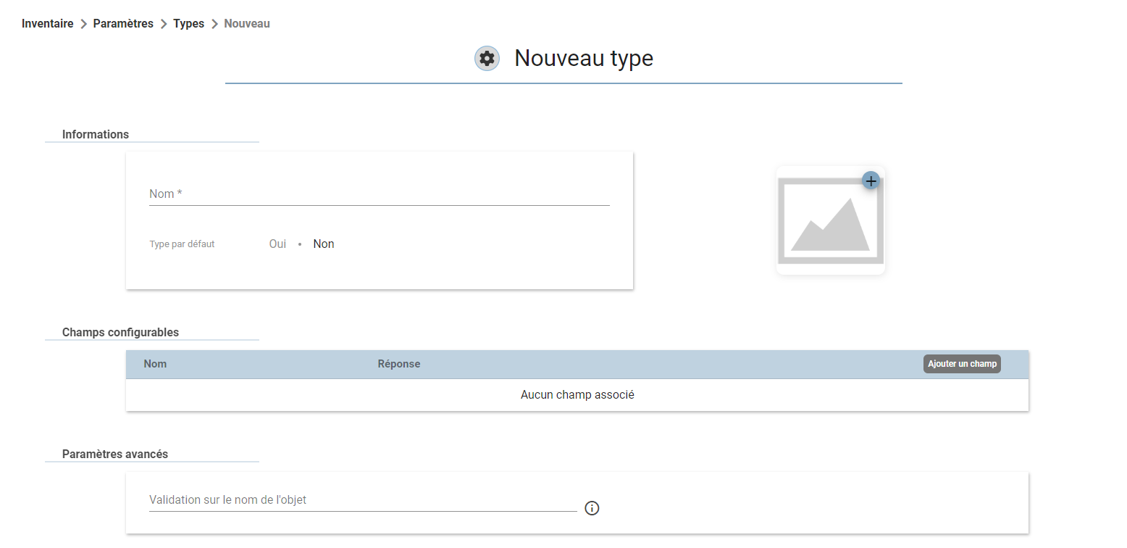Image resolution: width=1127 pixels, height=548 pixels.
Task: Click the Ajouter un champ button
Action: pyautogui.click(x=962, y=364)
